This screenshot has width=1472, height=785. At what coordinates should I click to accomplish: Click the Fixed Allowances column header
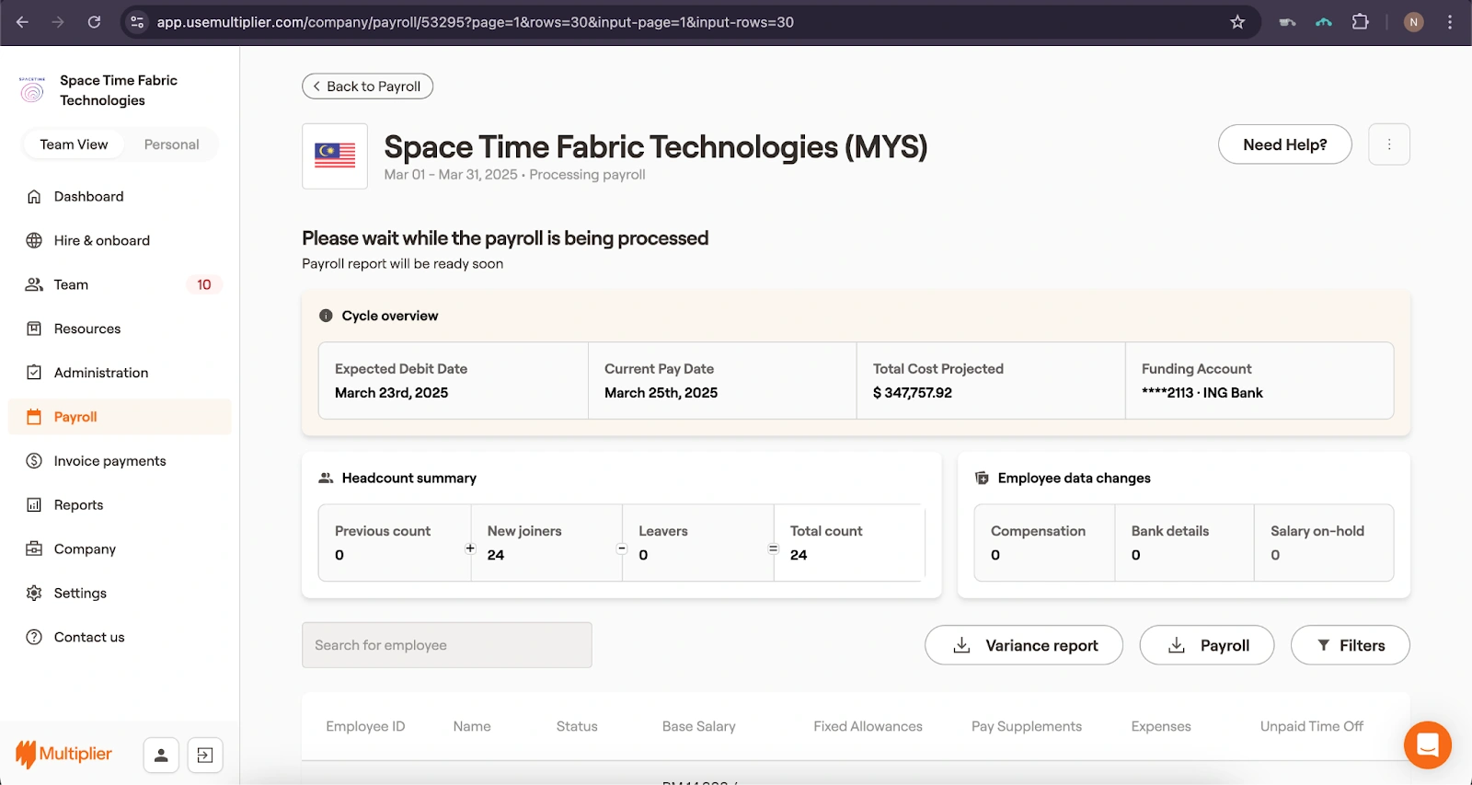(868, 726)
